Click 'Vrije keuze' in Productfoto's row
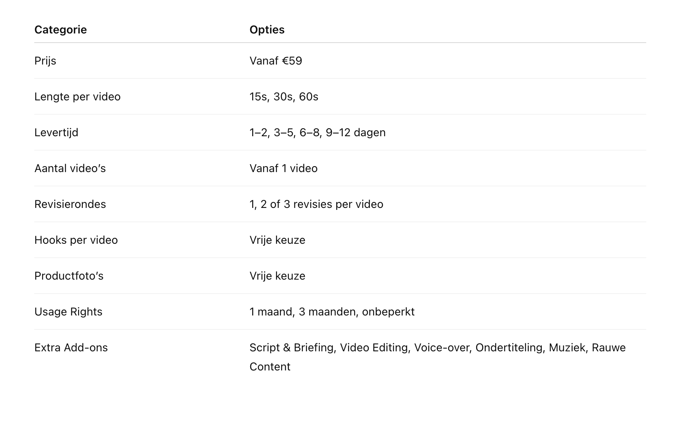698x427 pixels. pyautogui.click(x=277, y=276)
